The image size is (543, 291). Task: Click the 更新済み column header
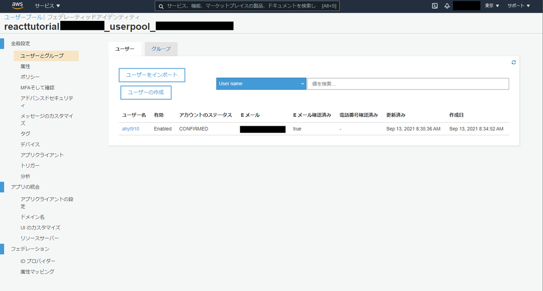(x=396, y=115)
